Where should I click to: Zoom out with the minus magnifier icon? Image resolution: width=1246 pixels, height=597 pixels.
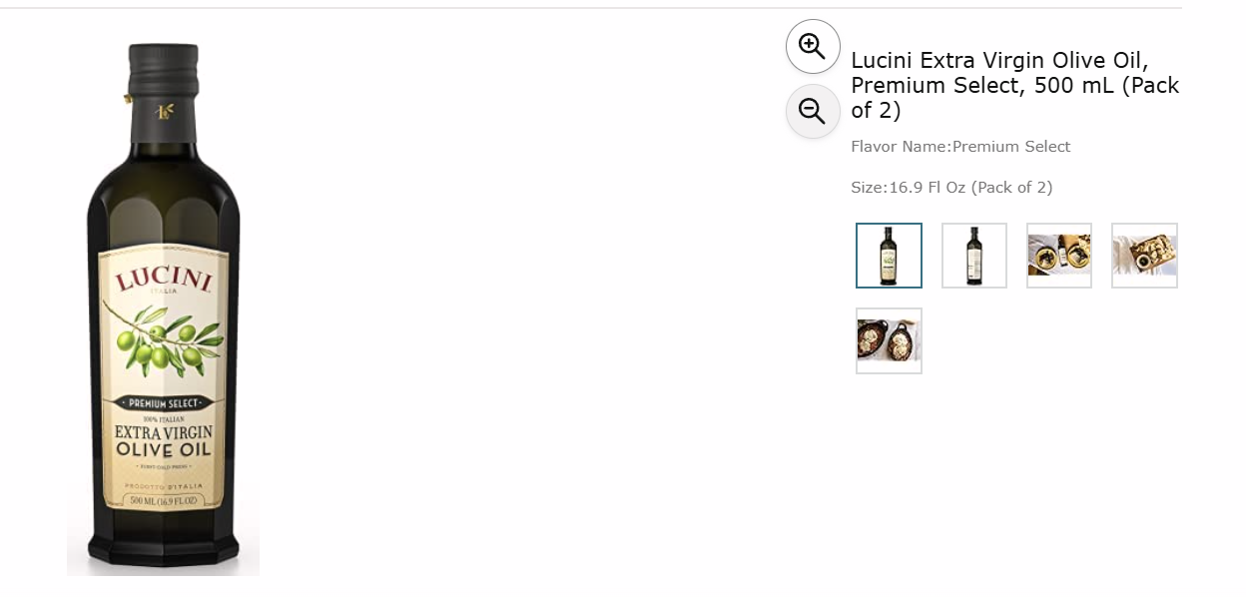813,112
